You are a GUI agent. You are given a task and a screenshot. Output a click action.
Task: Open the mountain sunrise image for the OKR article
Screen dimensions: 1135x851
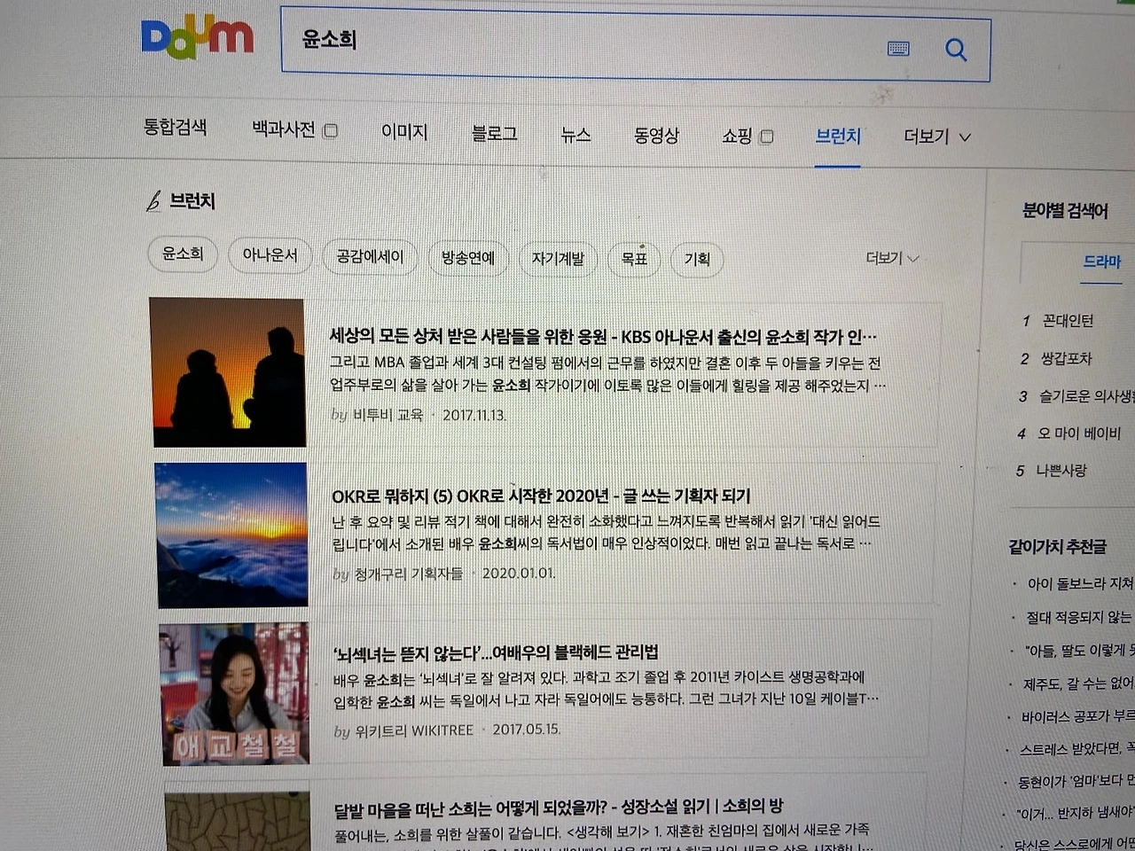[x=231, y=534]
